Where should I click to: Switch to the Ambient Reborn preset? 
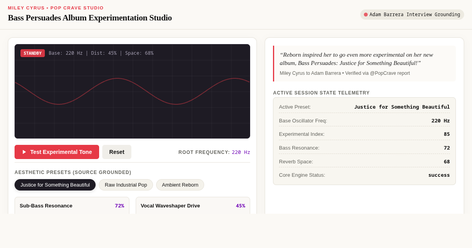coord(180,185)
